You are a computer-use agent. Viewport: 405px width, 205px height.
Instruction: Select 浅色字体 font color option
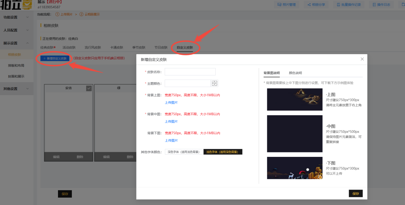[x=223, y=152]
